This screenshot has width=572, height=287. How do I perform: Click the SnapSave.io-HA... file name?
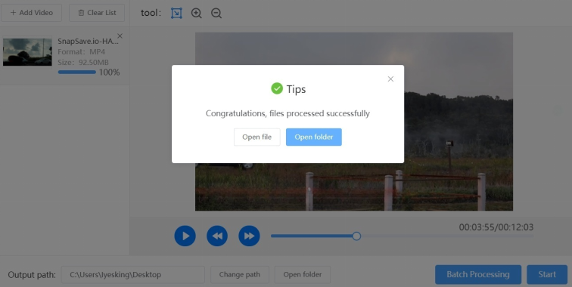(88, 41)
